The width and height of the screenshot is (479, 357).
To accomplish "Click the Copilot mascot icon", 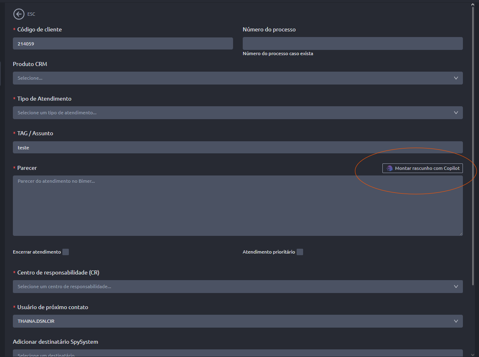I will point(389,168).
